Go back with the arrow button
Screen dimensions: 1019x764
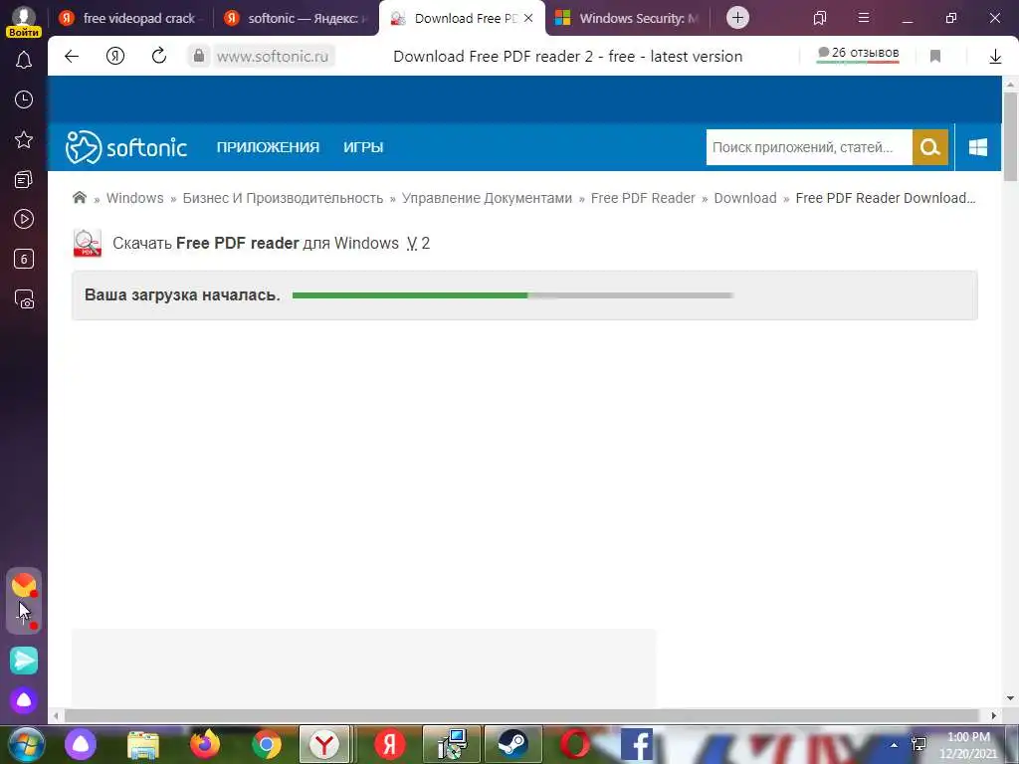72,57
